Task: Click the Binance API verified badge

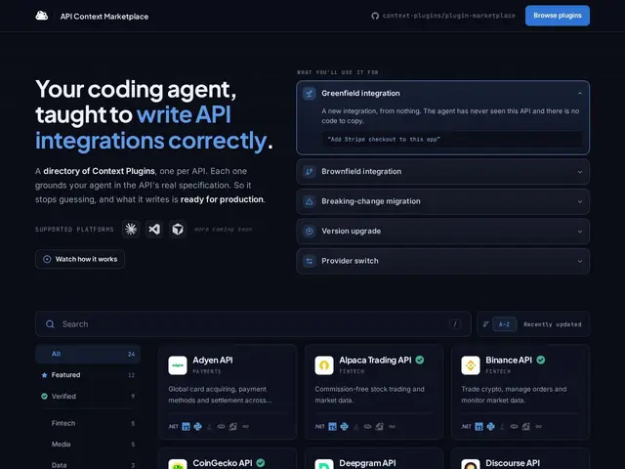Action: tap(540, 360)
